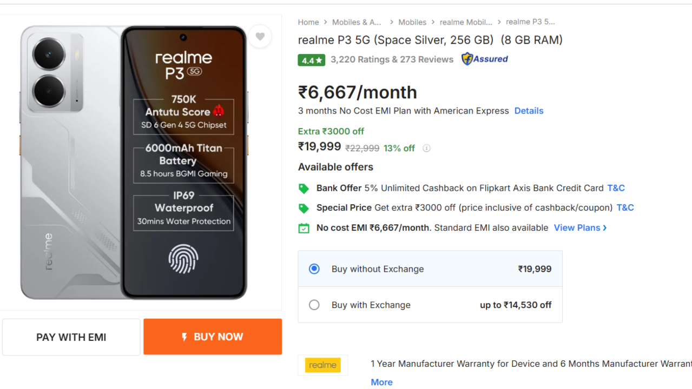Click the realme P3 product image
This screenshot has width=692, height=389.
click(134, 162)
